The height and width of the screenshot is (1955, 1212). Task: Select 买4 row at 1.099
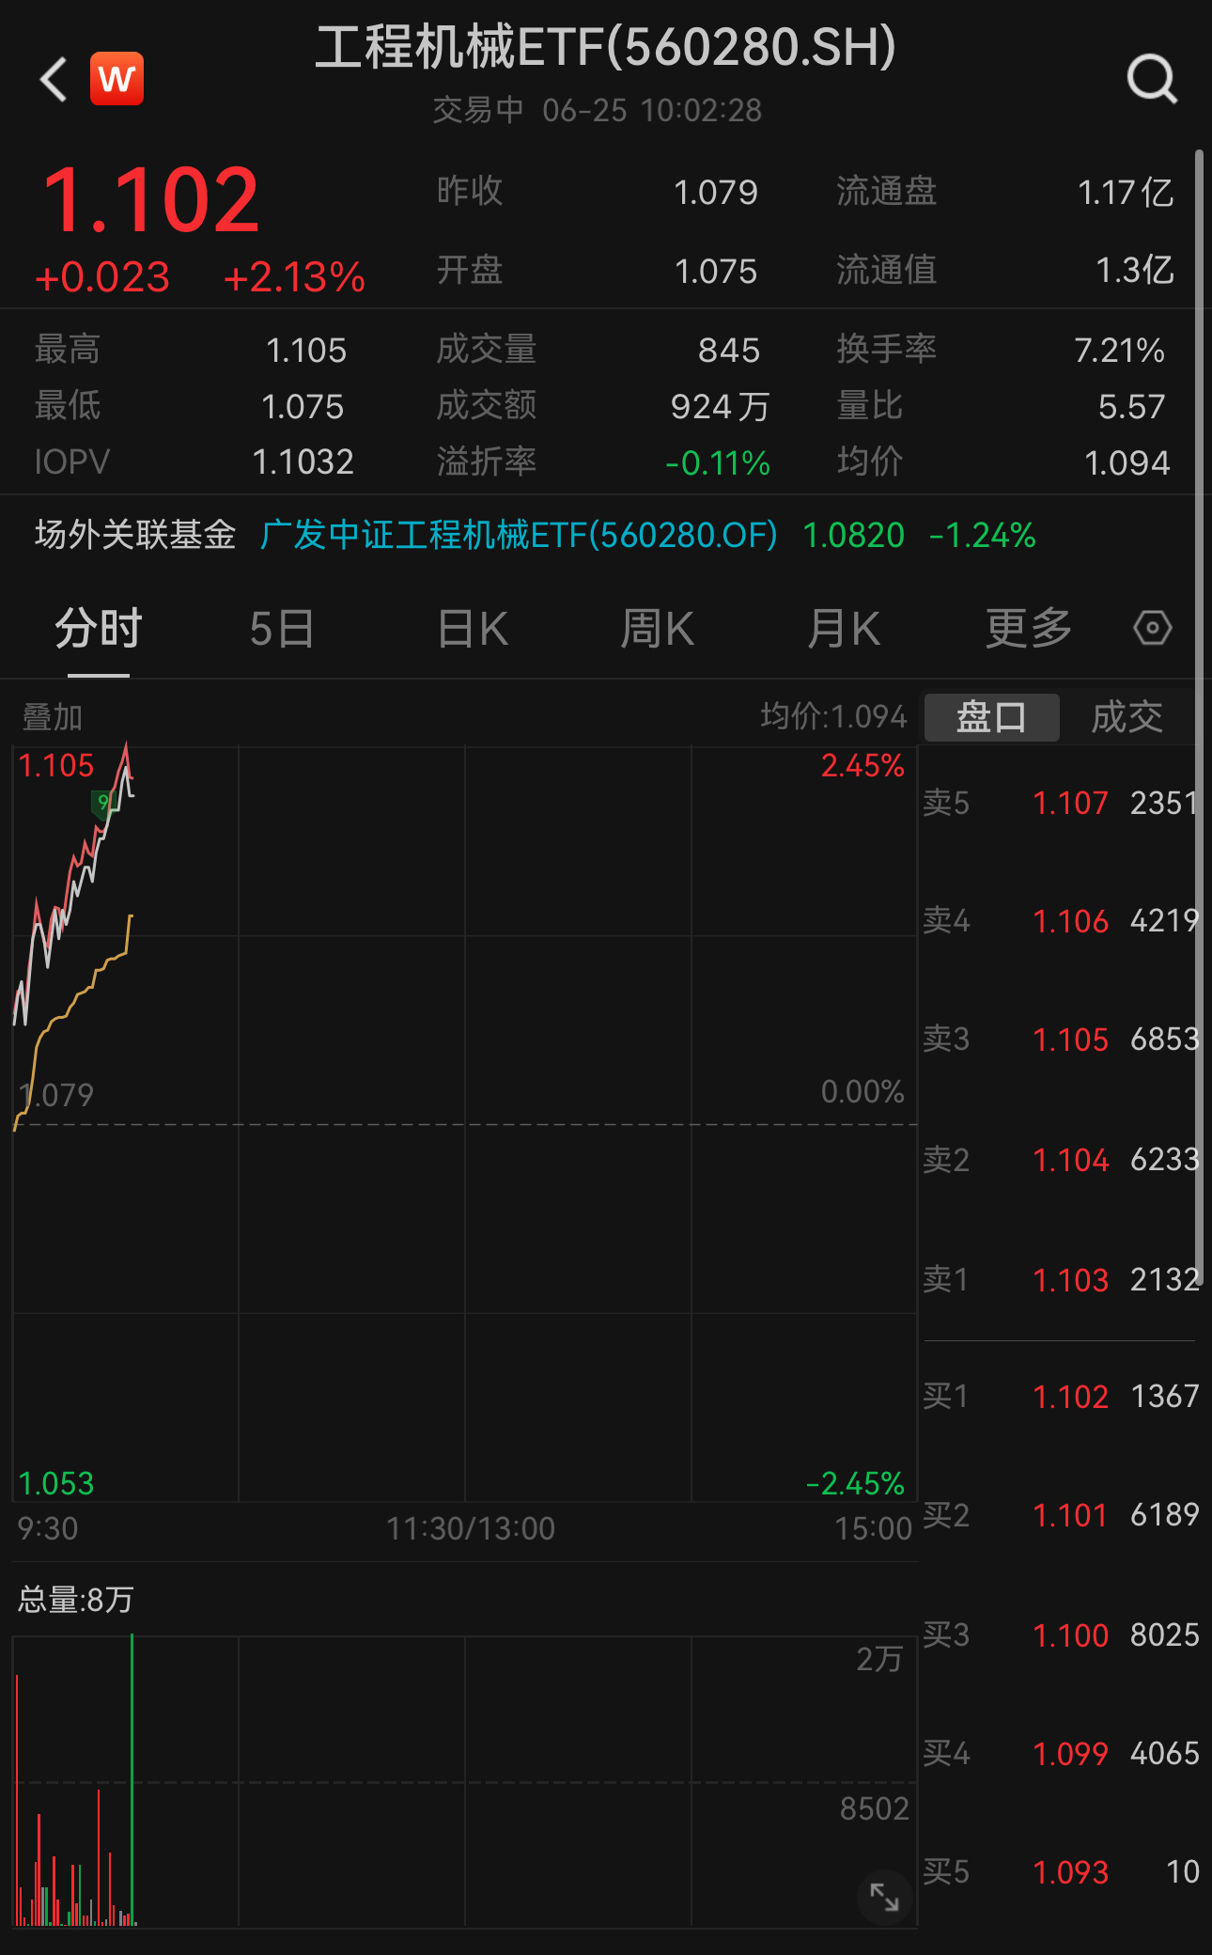tap(1062, 1754)
